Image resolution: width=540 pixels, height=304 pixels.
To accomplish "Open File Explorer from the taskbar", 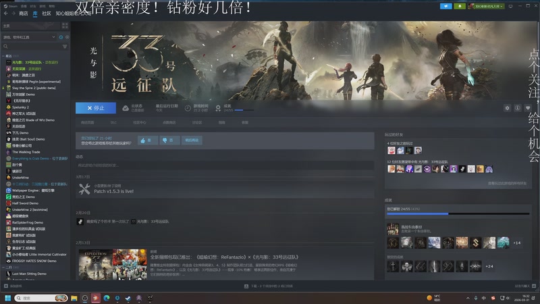I will coord(74,298).
